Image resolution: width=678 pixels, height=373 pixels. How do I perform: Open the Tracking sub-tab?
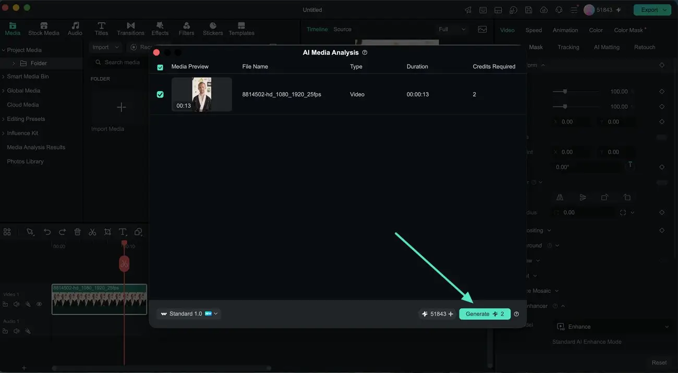(568, 47)
